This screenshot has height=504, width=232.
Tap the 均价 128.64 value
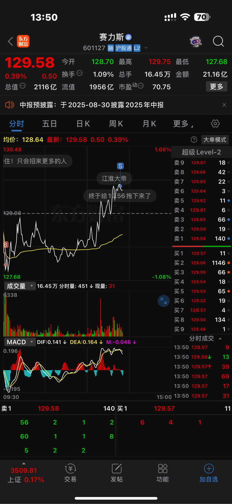pos(23,140)
